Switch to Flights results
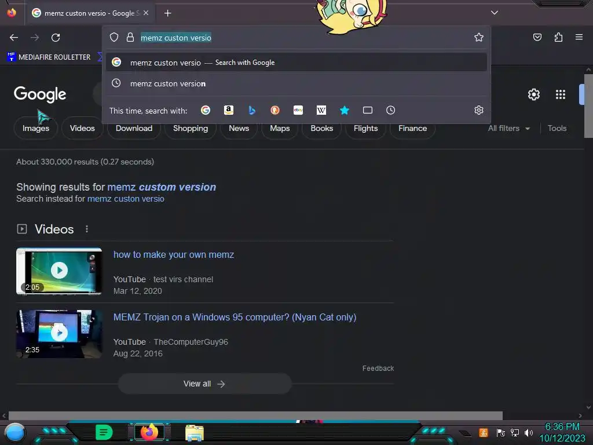The width and height of the screenshot is (593, 445). [366, 128]
